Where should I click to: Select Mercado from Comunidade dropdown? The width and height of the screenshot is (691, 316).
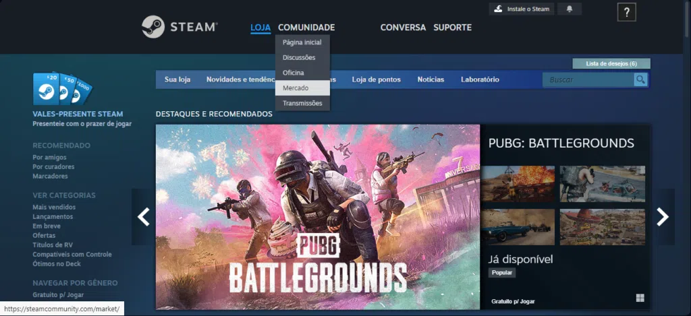tap(296, 88)
